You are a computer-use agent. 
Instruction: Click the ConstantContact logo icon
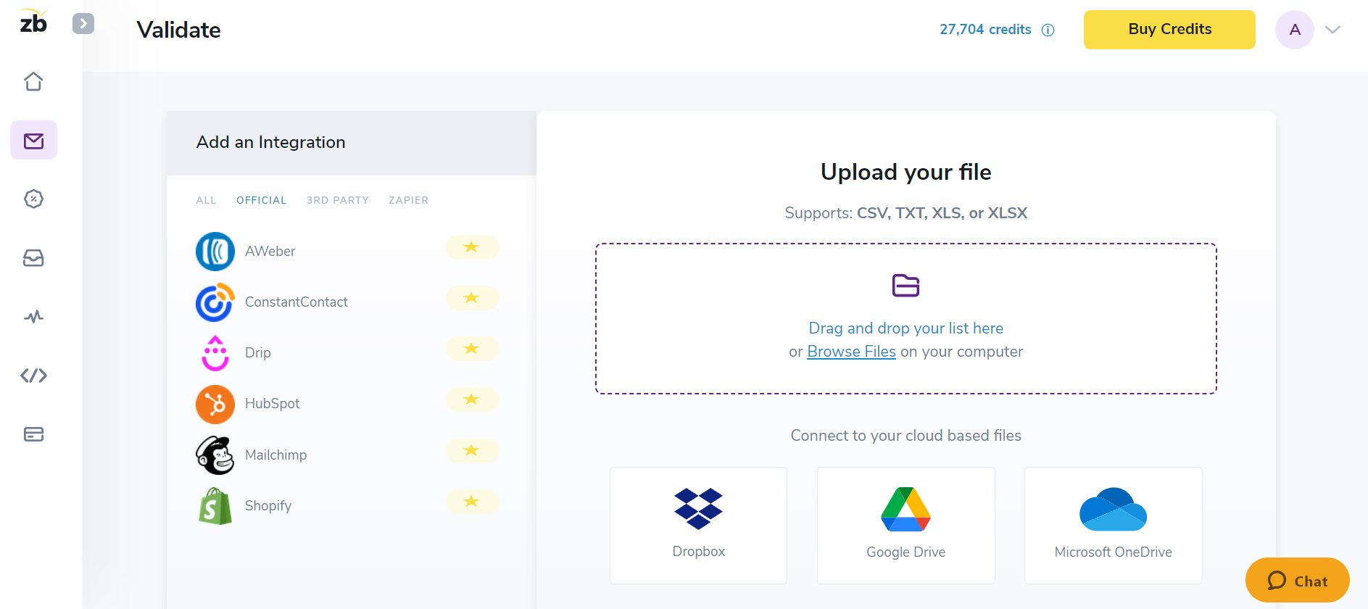point(215,302)
